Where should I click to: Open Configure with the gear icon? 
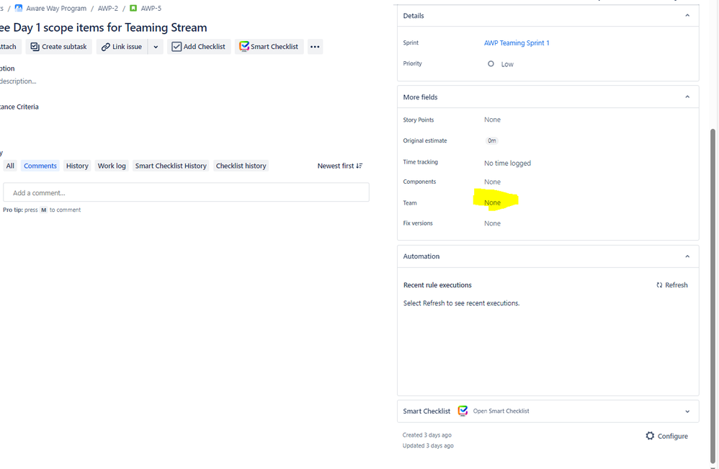point(666,436)
